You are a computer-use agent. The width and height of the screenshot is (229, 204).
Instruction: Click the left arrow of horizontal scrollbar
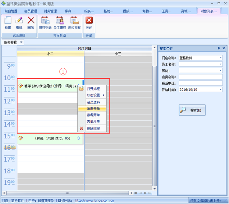point(4,193)
